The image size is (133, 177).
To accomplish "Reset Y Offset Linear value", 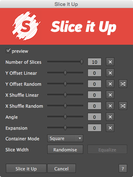I will (x=110, y=73).
